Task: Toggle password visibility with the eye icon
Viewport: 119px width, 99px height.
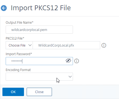Action: 68,61
